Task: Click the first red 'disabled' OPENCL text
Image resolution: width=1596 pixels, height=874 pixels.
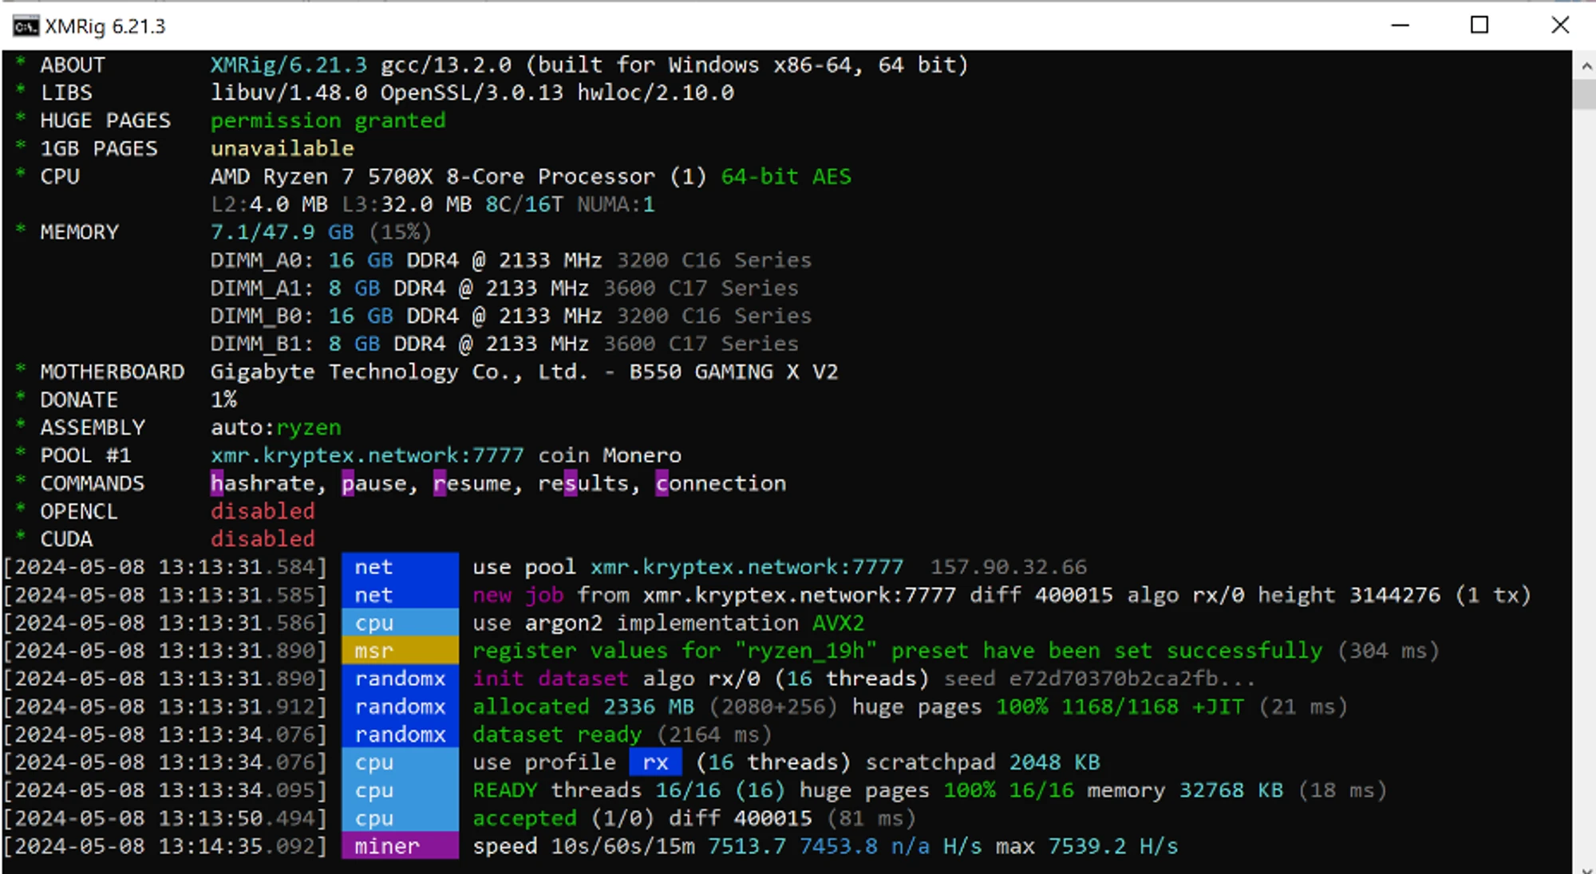Action: click(263, 511)
